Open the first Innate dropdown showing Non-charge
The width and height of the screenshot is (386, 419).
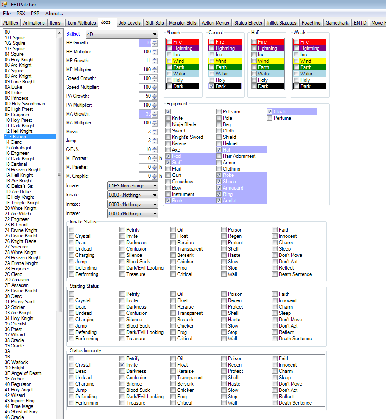tap(133, 186)
